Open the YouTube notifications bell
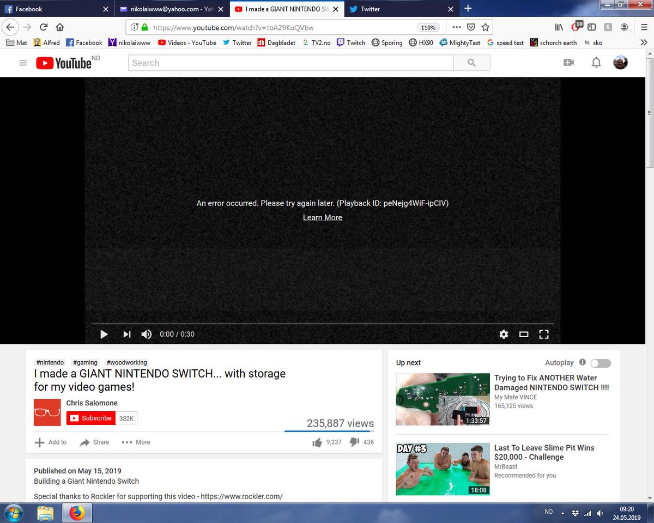Screen dimensions: 654x523 (x=596, y=63)
